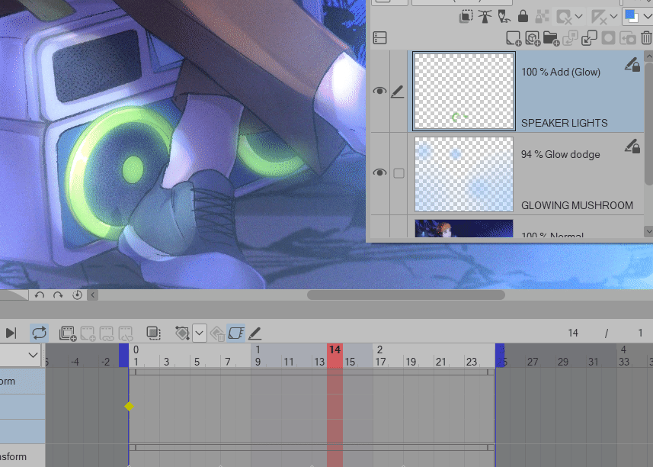Screen dimensions: 653x467
Task: Click the 'GLOWING MUSHROOM' layer name
Action: point(577,205)
